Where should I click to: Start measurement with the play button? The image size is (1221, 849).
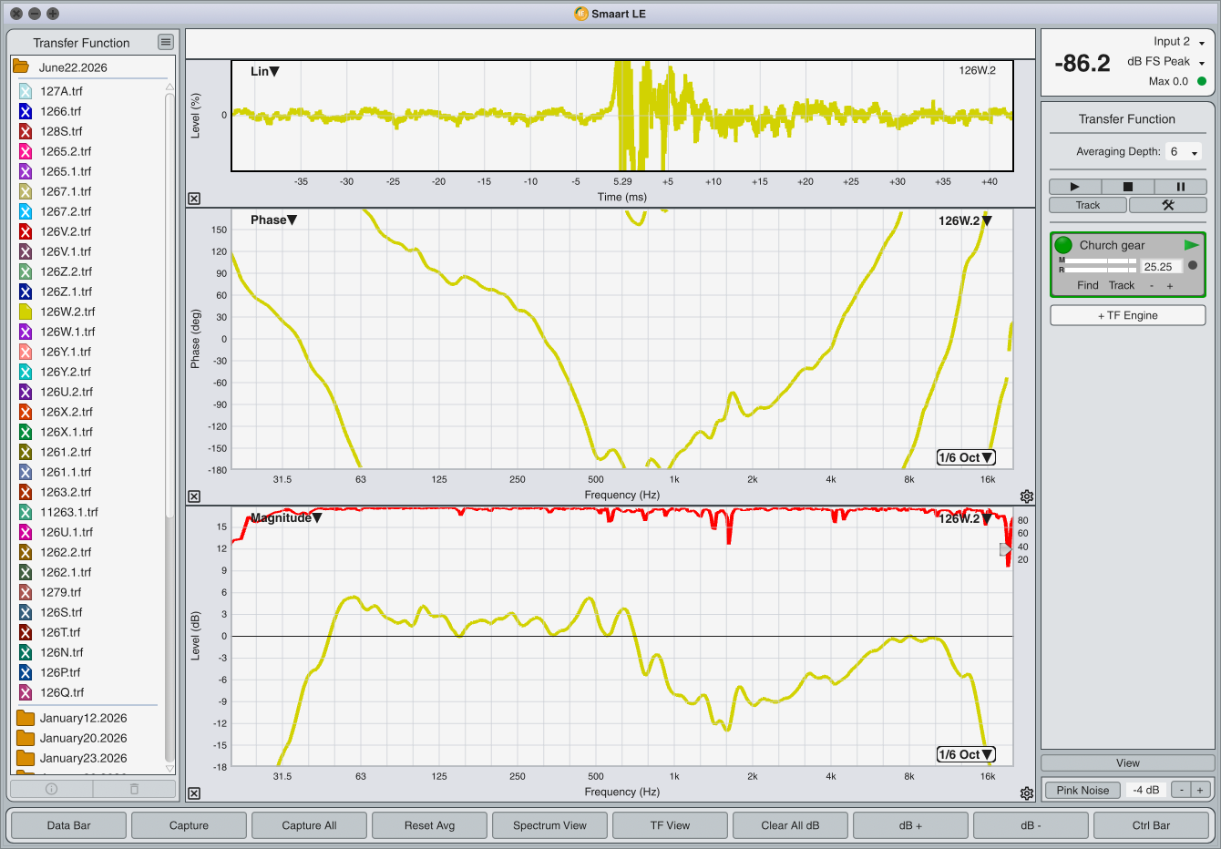pyautogui.click(x=1074, y=187)
